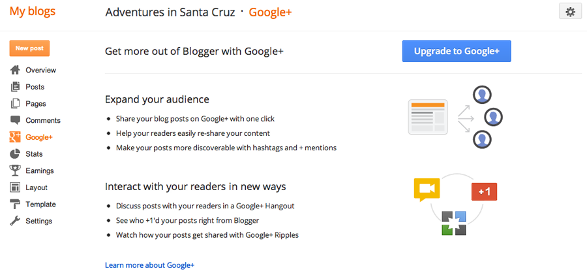Click the Pages icon in sidebar
The image size is (587, 275).
coord(15,104)
